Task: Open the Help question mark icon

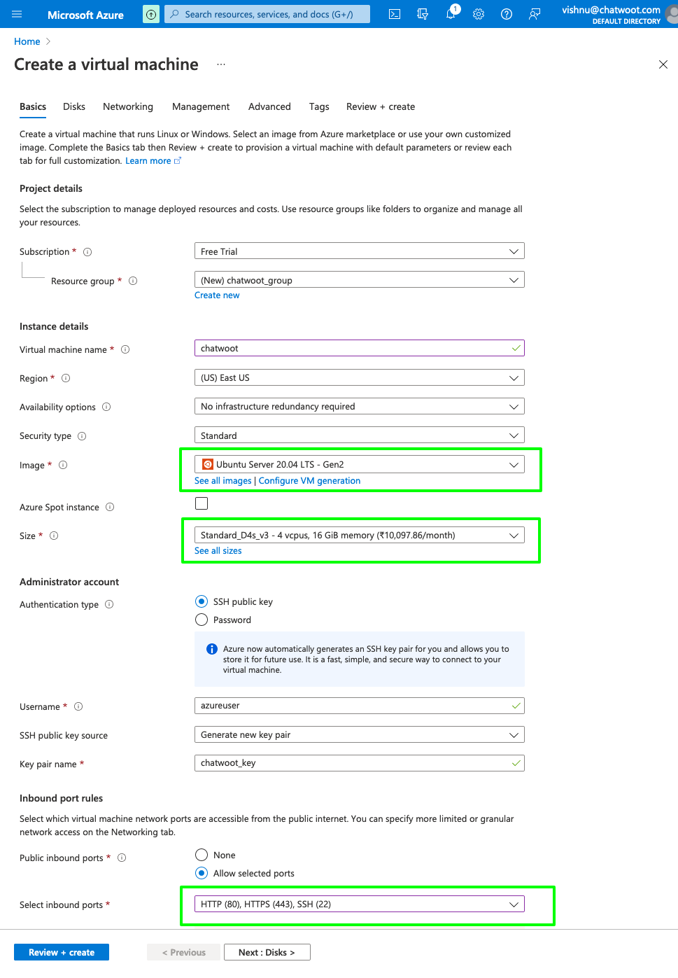Action: click(507, 14)
